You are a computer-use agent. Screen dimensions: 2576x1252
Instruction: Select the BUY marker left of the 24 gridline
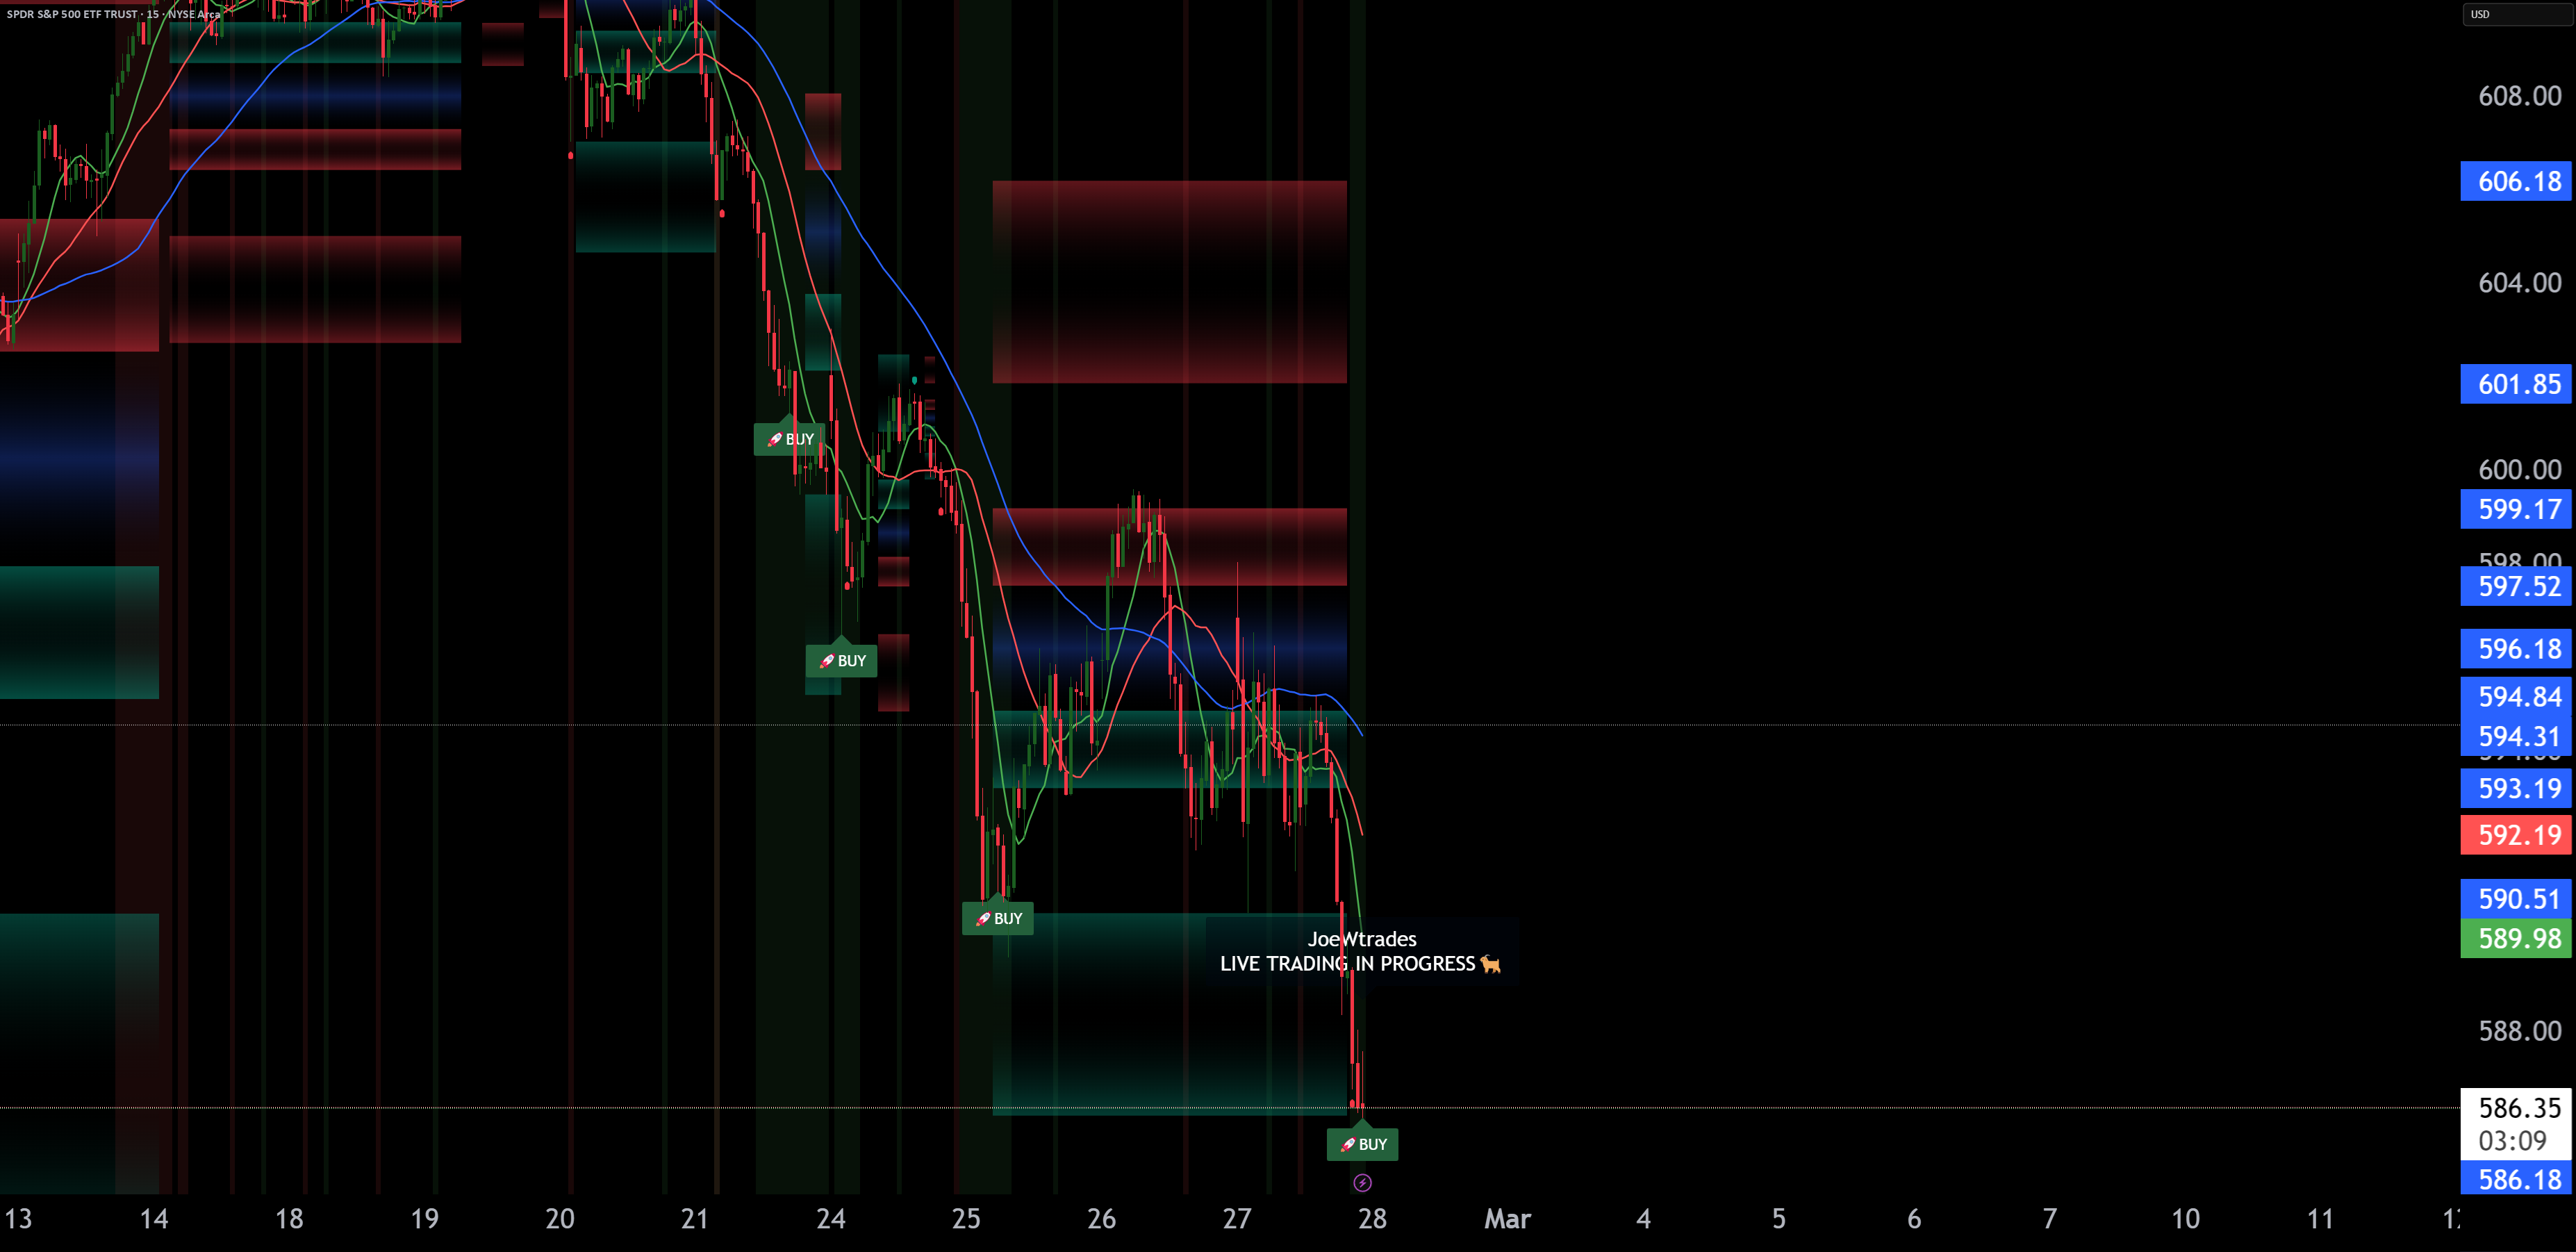click(x=789, y=439)
